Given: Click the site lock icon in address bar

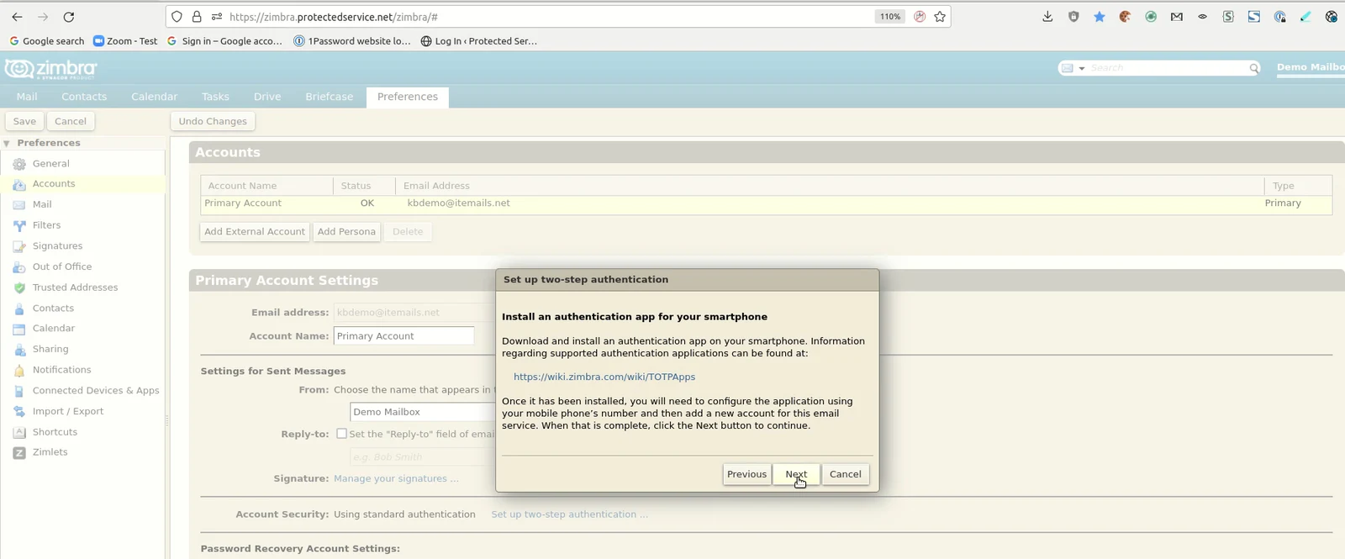Looking at the screenshot, I should [197, 17].
